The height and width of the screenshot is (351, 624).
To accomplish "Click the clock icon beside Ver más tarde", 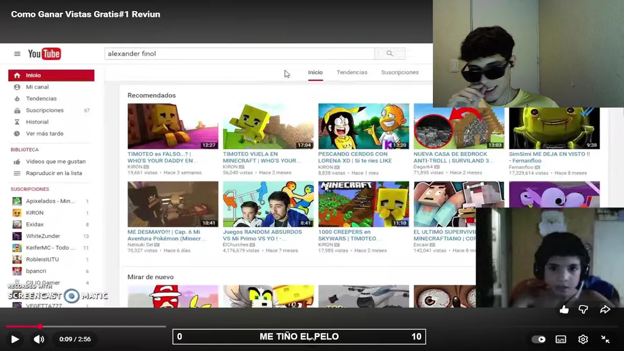I will (x=17, y=134).
